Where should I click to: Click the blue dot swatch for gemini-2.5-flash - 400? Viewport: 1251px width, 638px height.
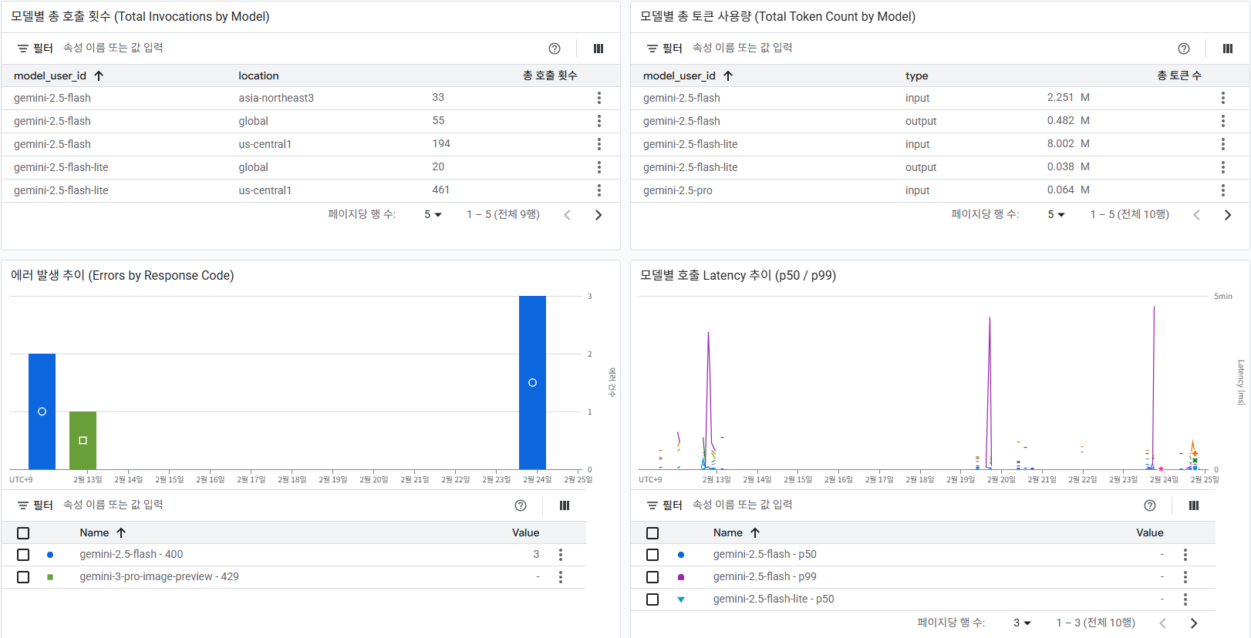tap(50, 555)
